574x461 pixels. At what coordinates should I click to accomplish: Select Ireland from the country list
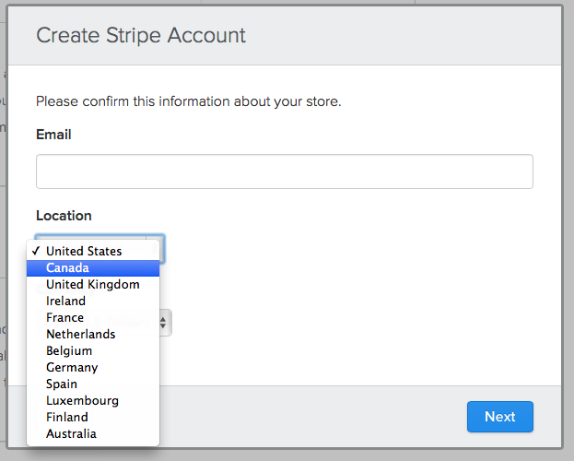93,301
